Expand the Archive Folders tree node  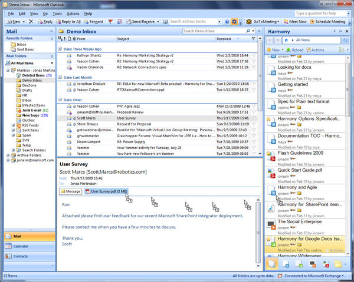(x=8, y=155)
